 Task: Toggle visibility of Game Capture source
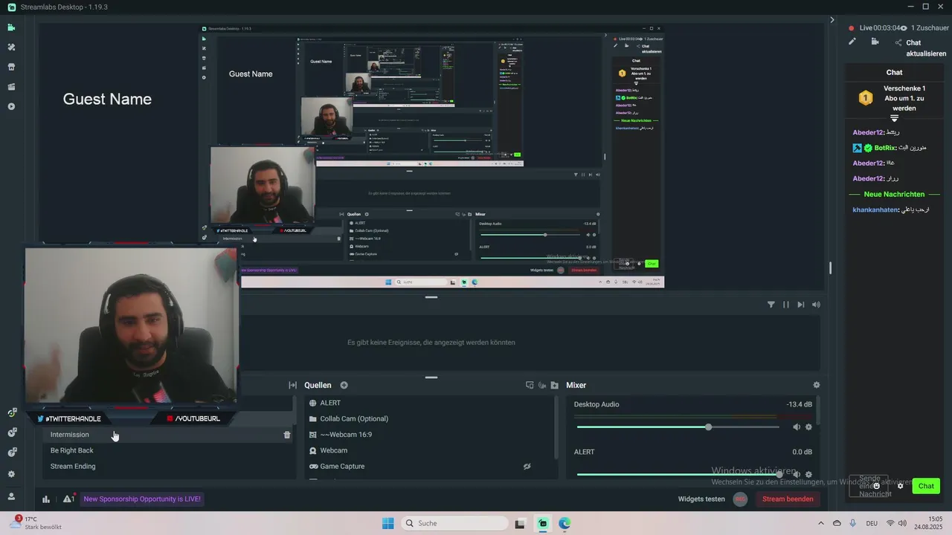pos(527,467)
